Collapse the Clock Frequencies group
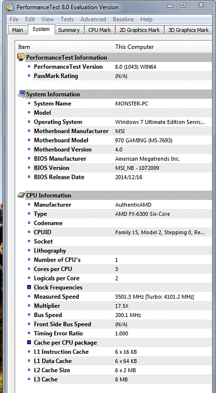Viewport: 216px width, 393px height. 29,288
